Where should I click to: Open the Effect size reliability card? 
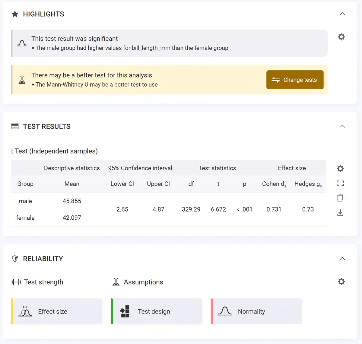(x=57, y=311)
